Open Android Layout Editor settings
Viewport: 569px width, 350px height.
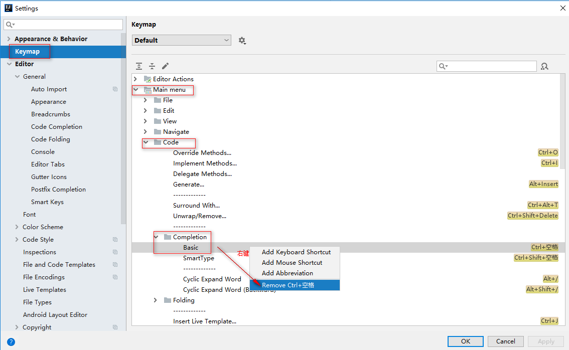pyautogui.click(x=55, y=315)
